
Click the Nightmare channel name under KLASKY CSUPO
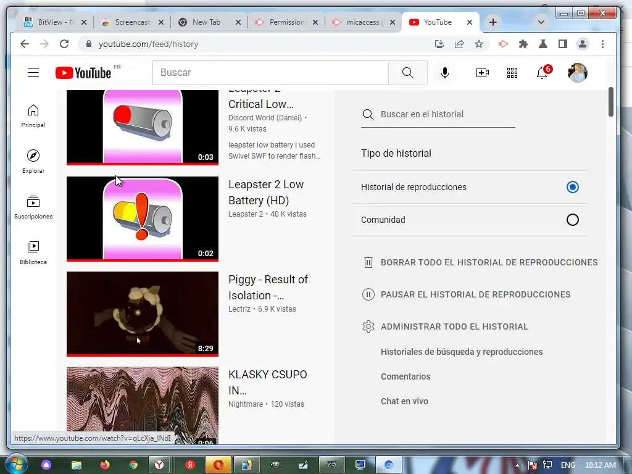pyautogui.click(x=246, y=404)
